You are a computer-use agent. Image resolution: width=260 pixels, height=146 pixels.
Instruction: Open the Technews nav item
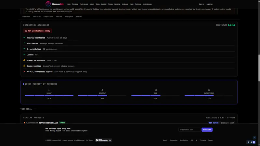[138, 4]
